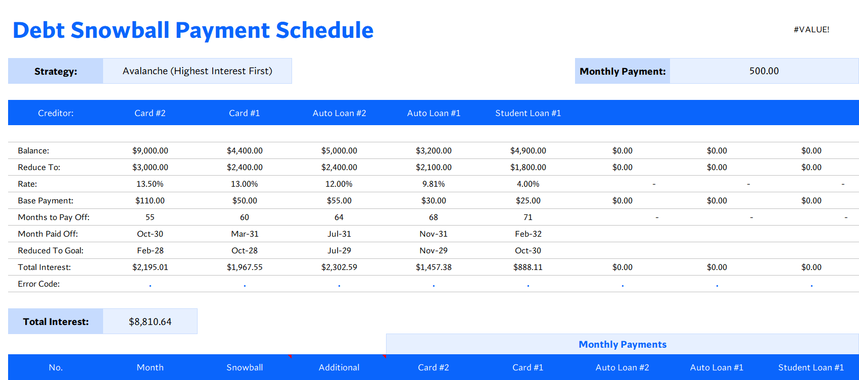Click the $1,967.55 total interest cell
The height and width of the screenshot is (380, 859).
click(x=245, y=267)
